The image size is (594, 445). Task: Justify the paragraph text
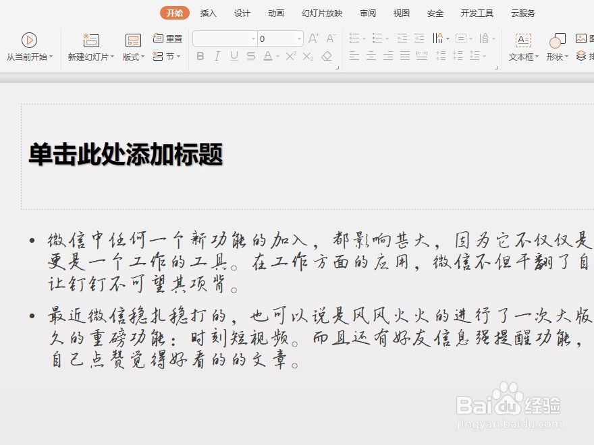[405, 57]
